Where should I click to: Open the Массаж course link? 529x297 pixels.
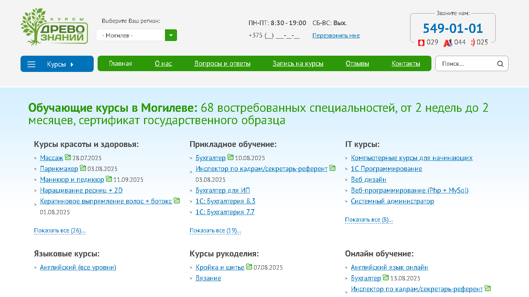[x=52, y=158]
